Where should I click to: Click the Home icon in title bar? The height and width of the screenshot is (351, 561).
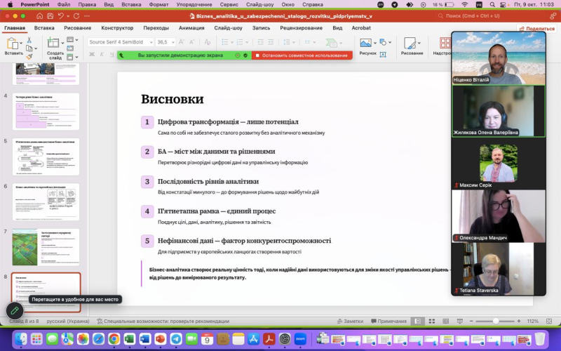pos(40,16)
